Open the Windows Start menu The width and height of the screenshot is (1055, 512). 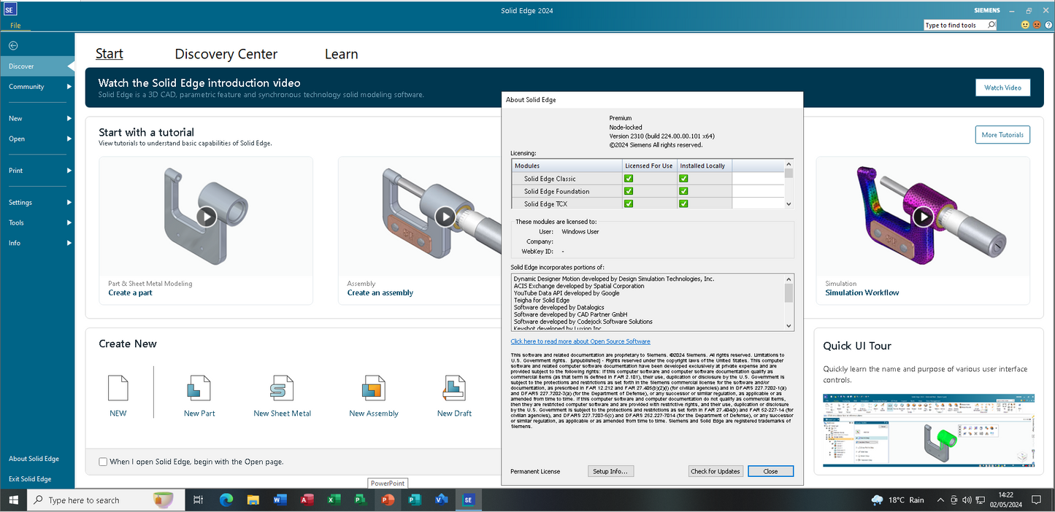tap(13, 500)
